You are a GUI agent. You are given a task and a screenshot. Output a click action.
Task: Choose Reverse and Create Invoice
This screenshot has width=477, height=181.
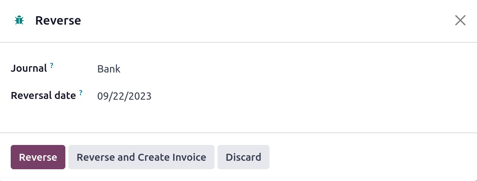tap(141, 157)
